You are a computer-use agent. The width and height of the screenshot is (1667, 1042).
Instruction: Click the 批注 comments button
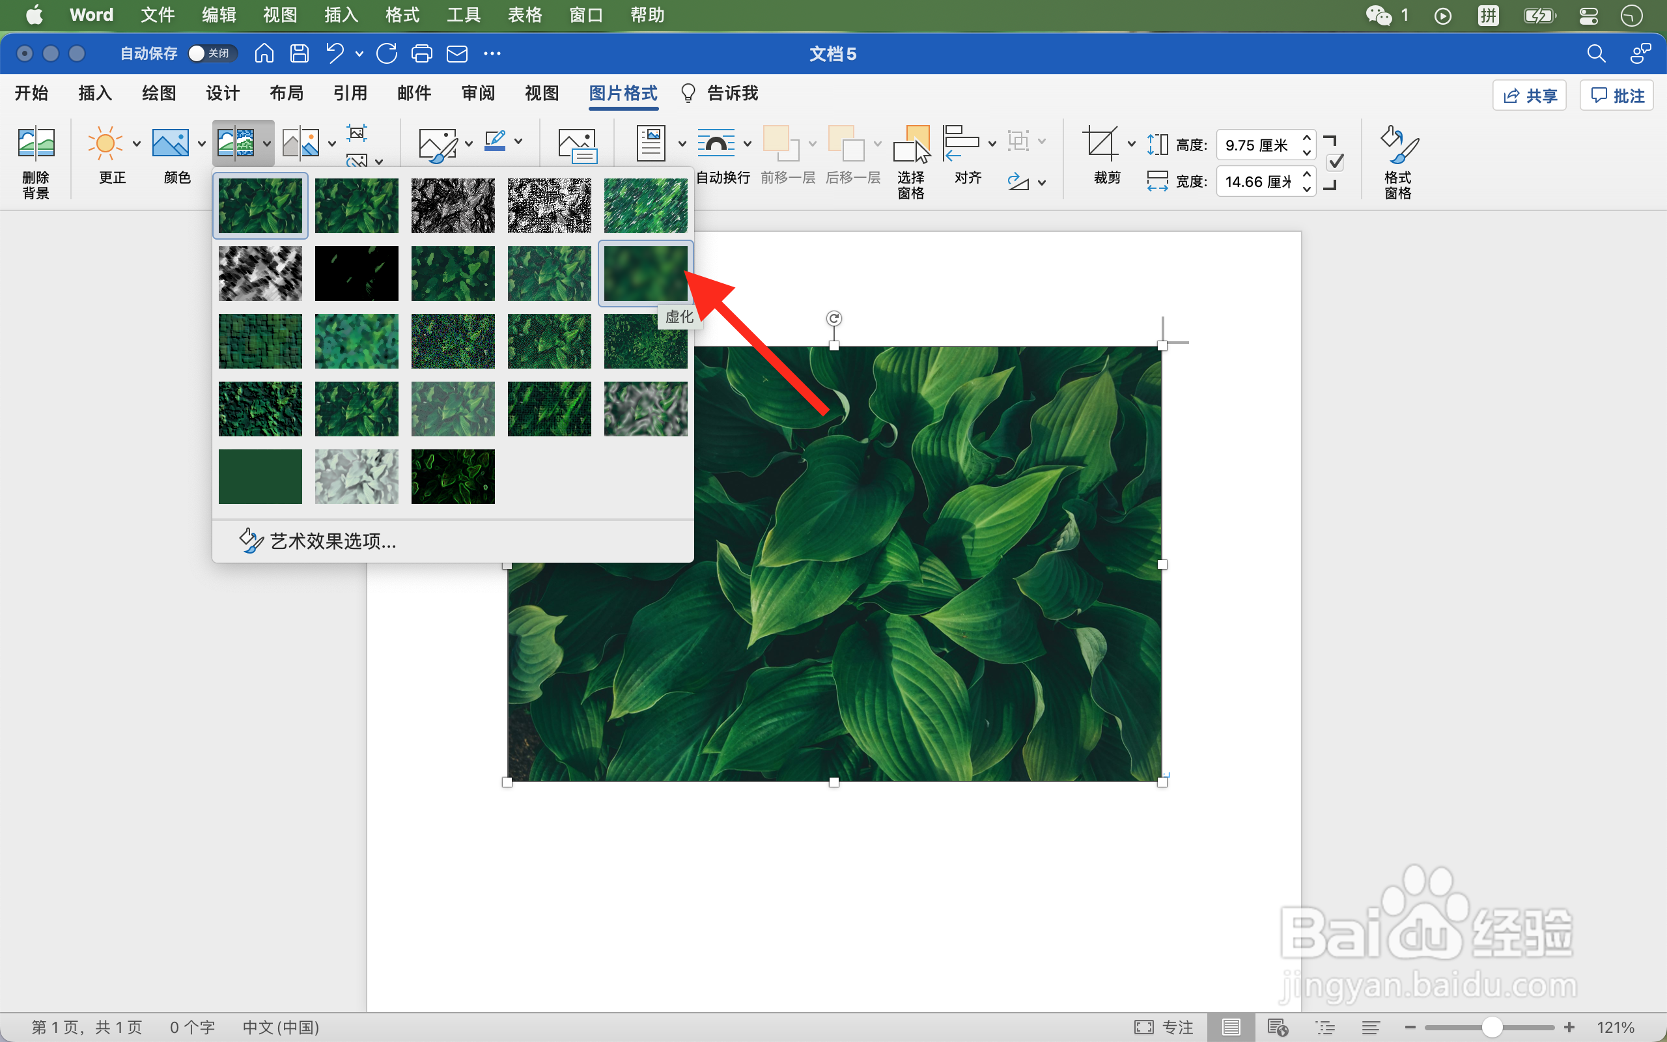[x=1616, y=95]
